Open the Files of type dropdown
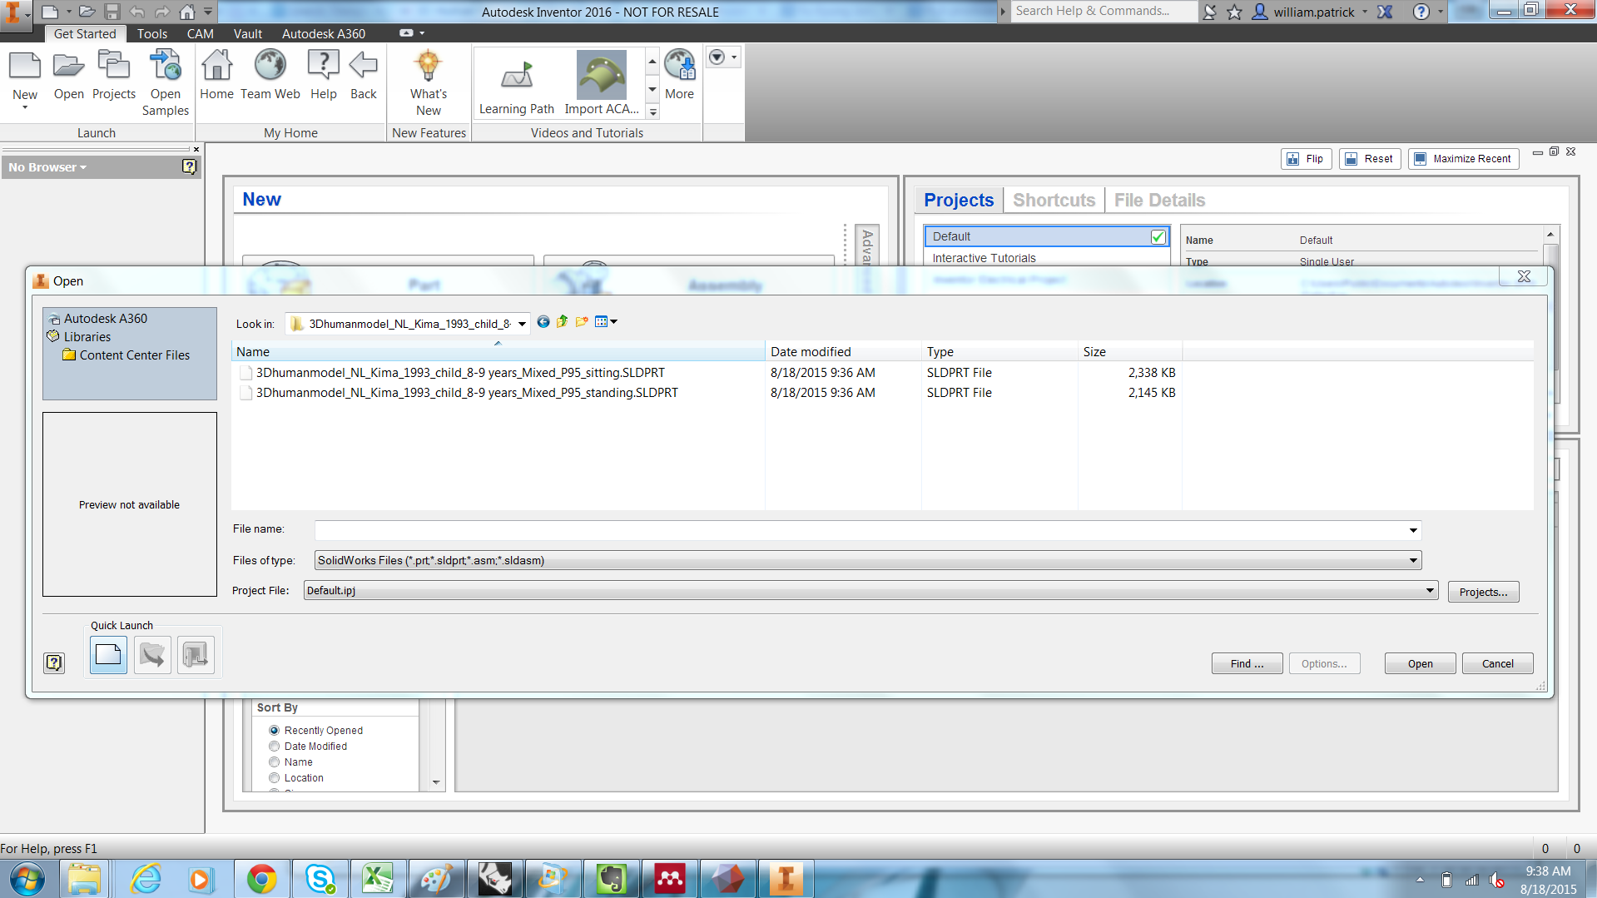 click(1413, 560)
